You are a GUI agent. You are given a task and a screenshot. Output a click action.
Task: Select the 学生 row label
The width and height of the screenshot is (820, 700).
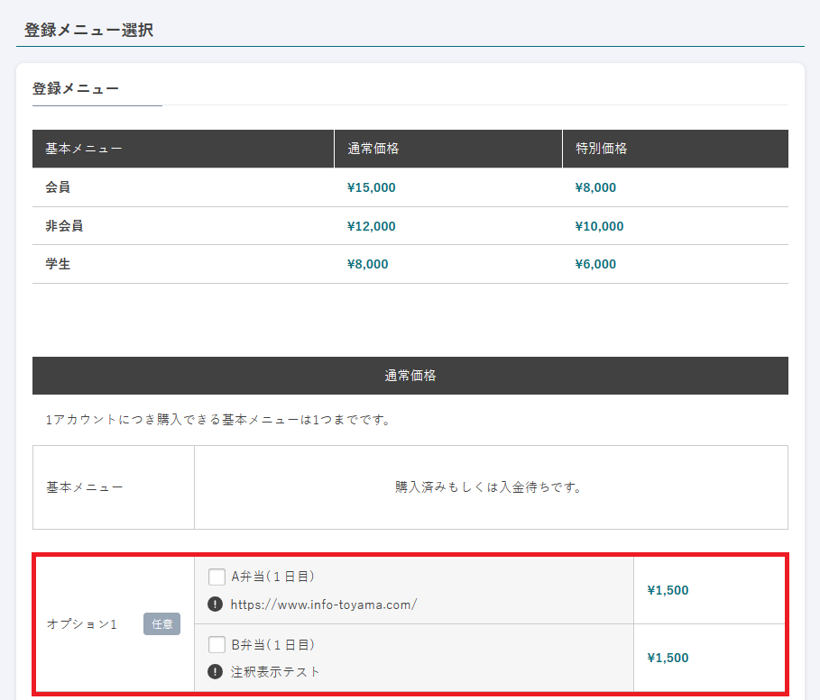coord(58,264)
